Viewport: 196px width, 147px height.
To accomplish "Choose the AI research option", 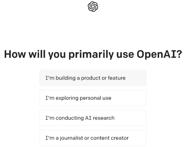I will tap(93, 118).
